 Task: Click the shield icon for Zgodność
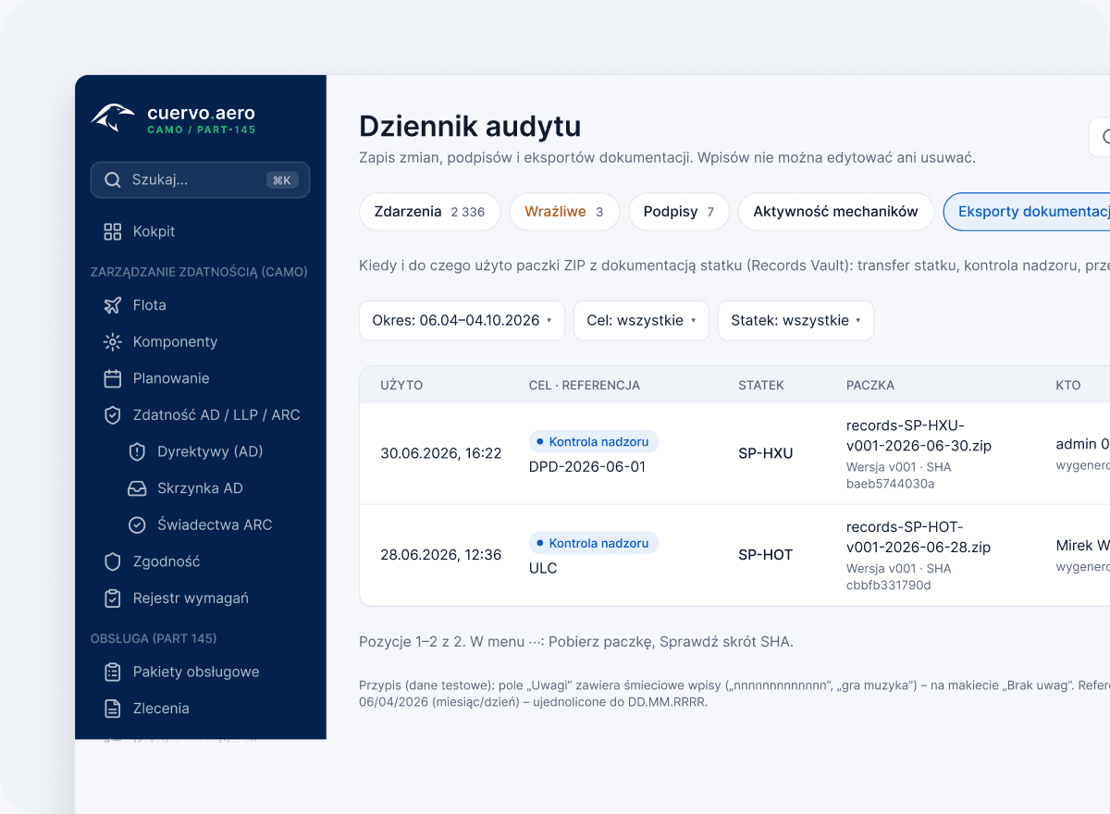coord(113,561)
